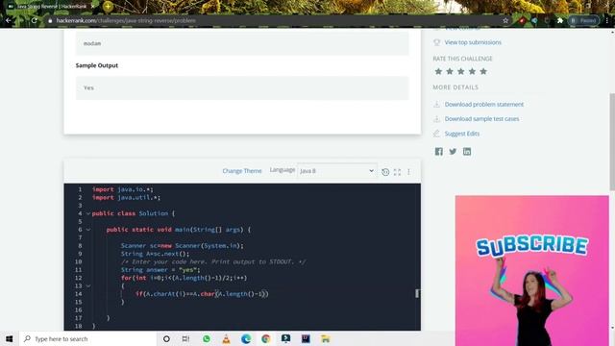The height and width of the screenshot is (346, 615).
Task: Click the code line with String answer
Action: click(x=160, y=269)
